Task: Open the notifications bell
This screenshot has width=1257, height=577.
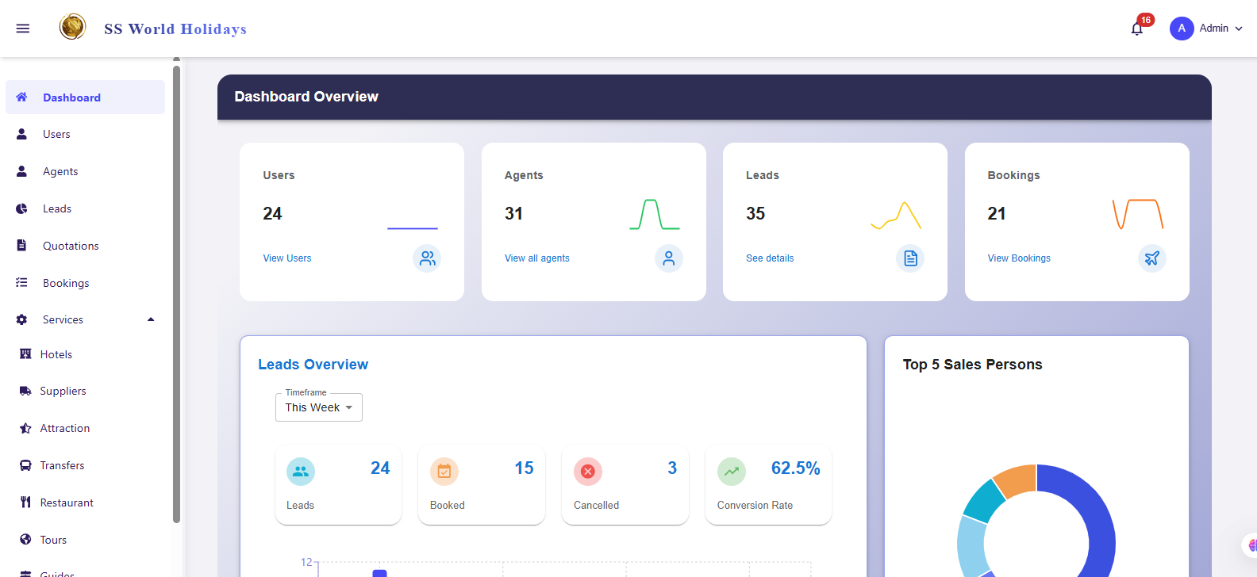Action: click(x=1137, y=29)
